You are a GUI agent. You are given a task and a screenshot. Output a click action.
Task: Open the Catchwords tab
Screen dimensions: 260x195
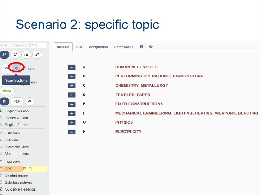pyautogui.click(x=124, y=47)
